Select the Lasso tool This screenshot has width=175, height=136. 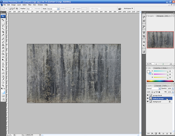(3, 26)
